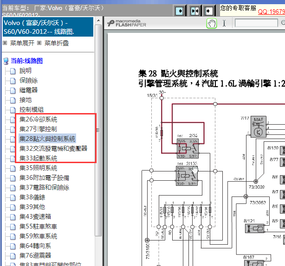Click the page icon next to 集76避震器
Viewport: 285px width, 266px height.
(x=13, y=256)
